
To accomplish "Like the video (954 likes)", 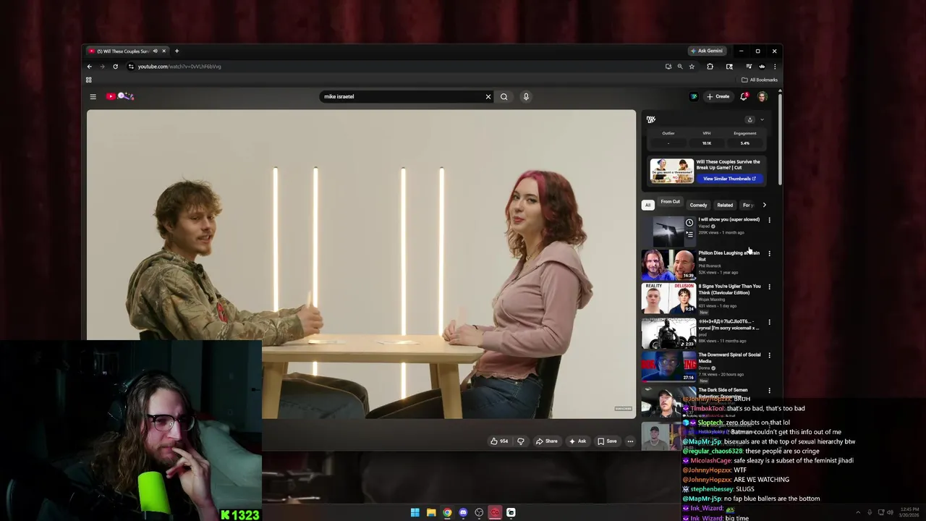I will tap(499, 441).
